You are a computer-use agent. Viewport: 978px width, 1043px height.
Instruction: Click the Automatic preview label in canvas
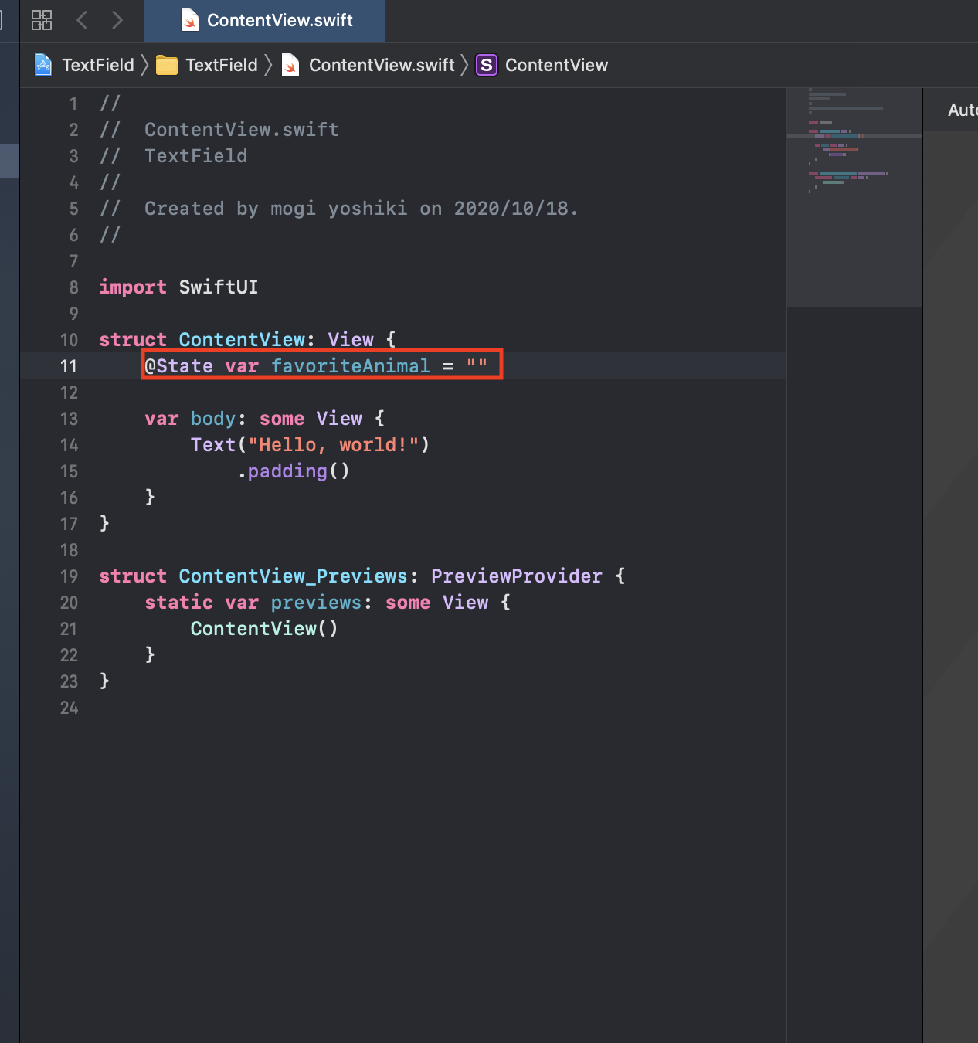(963, 110)
